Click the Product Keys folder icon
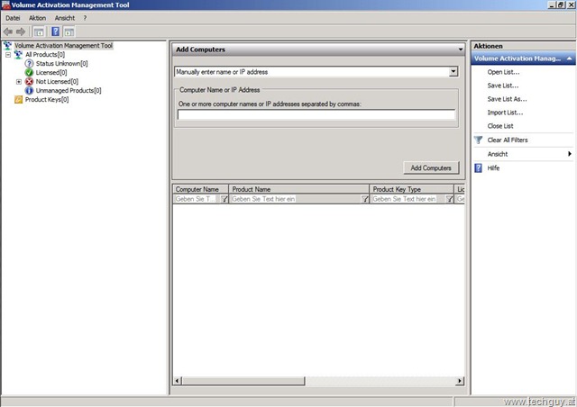This screenshot has width=577, height=407. tap(18, 100)
